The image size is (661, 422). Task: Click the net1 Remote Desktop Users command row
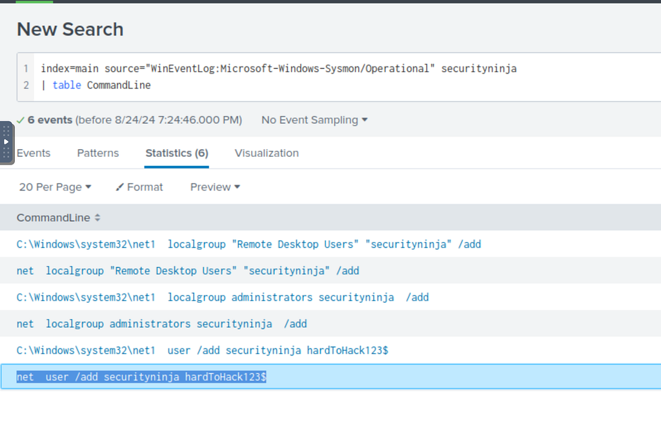pos(330,244)
